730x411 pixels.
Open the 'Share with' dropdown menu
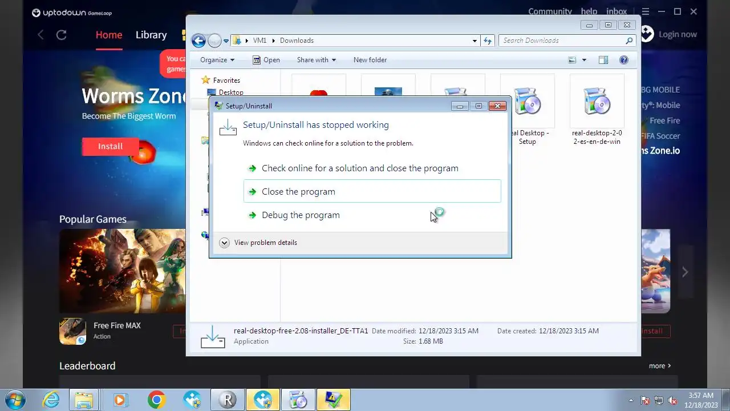(x=317, y=60)
